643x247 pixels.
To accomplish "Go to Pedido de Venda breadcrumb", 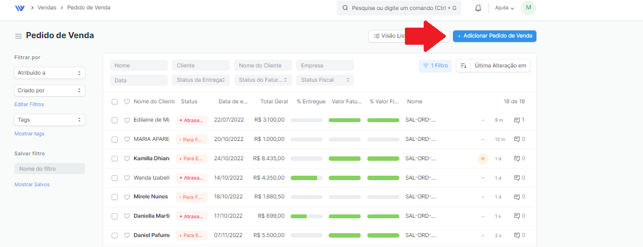I will point(88,7).
